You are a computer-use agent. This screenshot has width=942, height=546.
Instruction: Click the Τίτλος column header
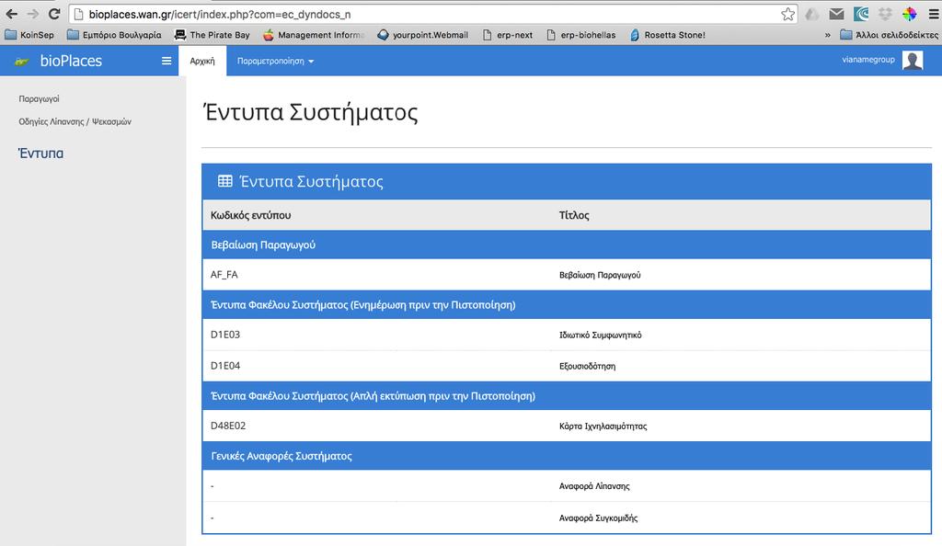tap(574, 215)
